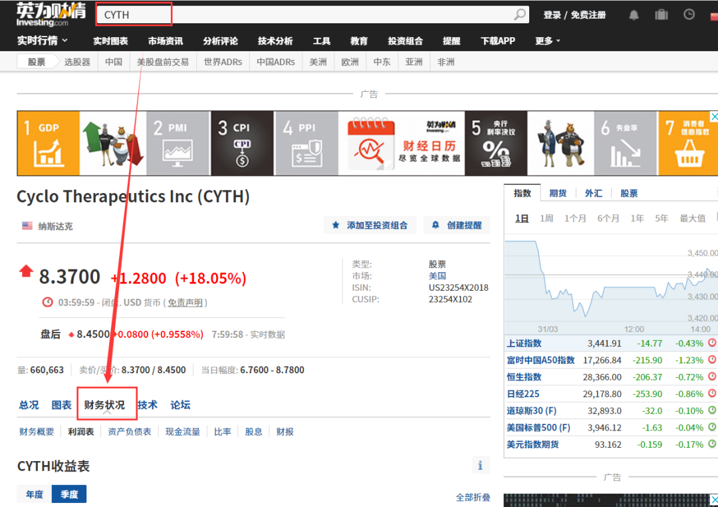Click the CYTH search input field
The height and width of the screenshot is (507, 718).
coord(133,14)
